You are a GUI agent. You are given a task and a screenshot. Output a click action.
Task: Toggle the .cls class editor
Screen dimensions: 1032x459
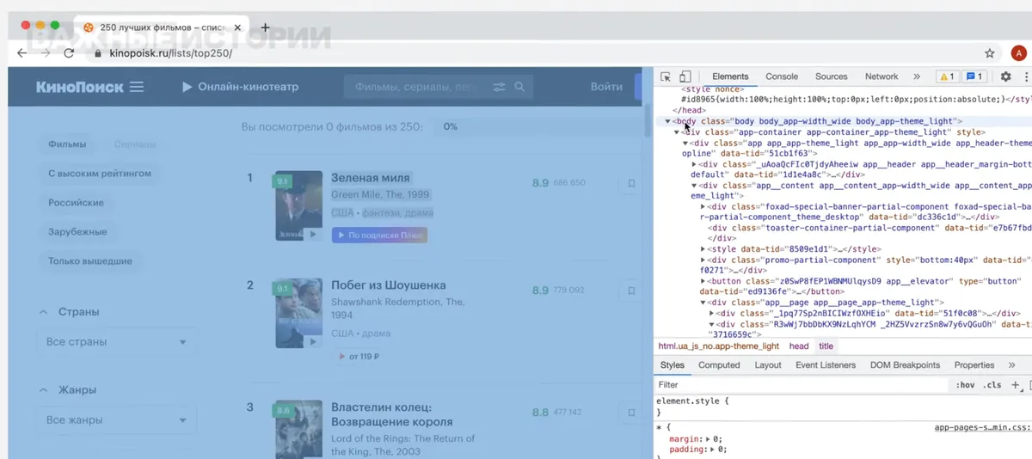point(992,385)
